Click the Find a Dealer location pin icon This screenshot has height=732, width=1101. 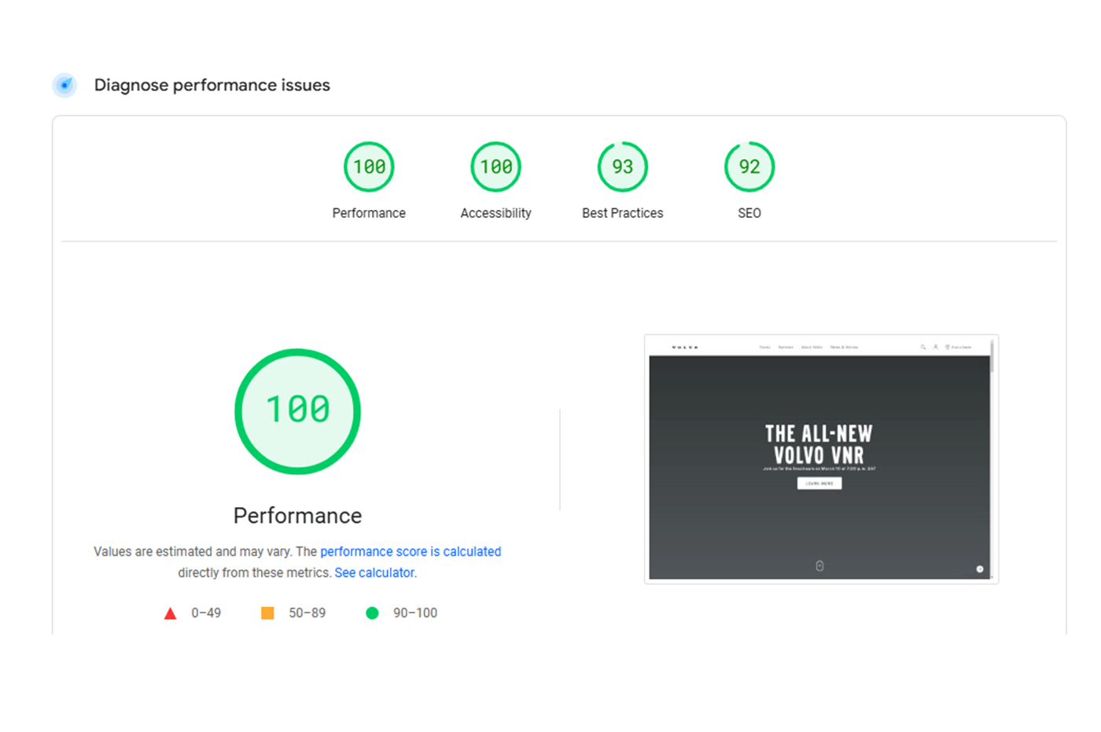(x=948, y=346)
